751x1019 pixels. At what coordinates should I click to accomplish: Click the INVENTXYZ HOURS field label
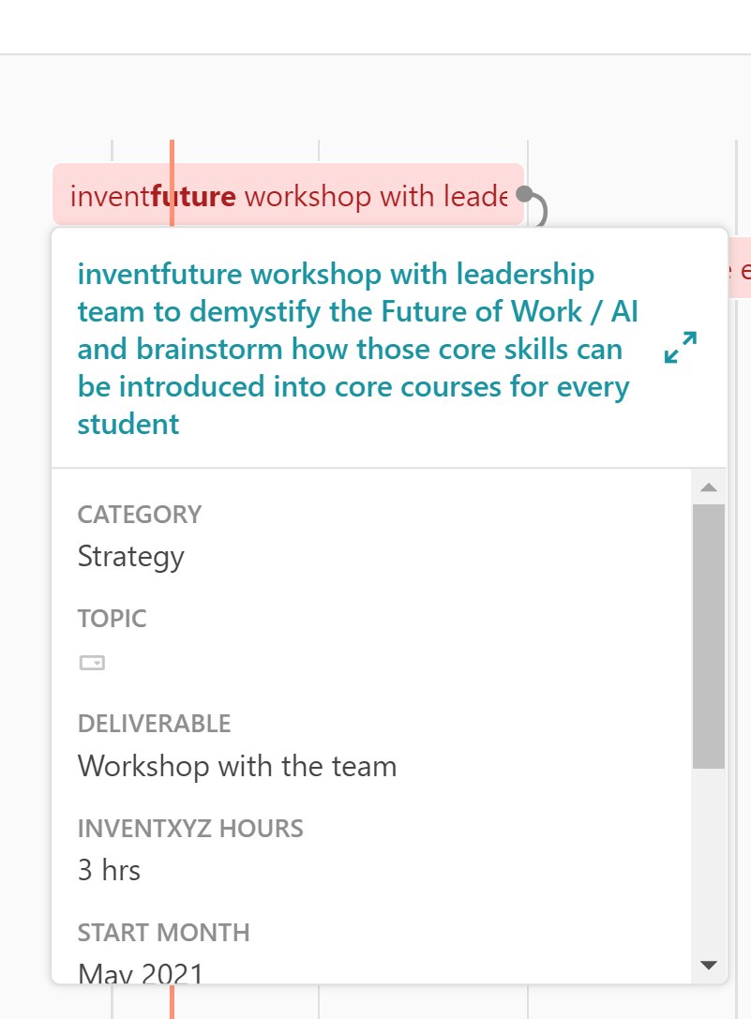point(190,829)
